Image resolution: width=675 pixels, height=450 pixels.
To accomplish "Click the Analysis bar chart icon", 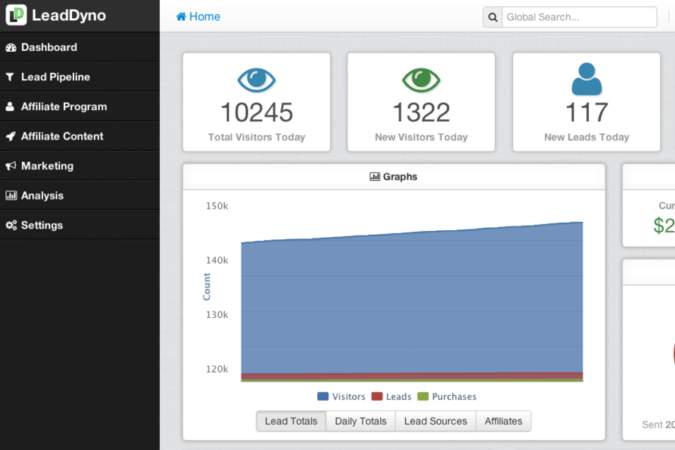I will tap(10, 196).
